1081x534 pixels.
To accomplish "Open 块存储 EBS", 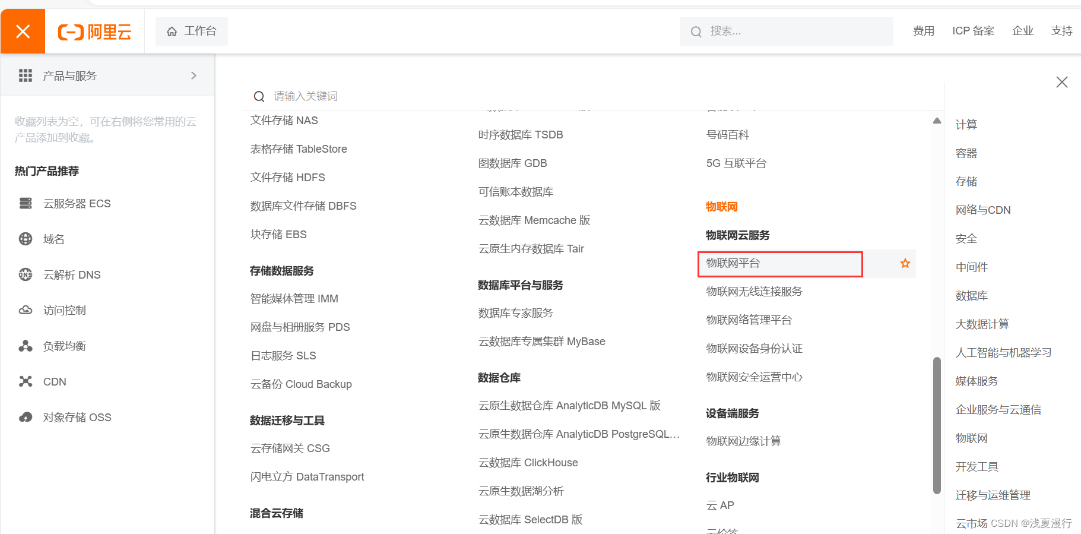I will (278, 234).
